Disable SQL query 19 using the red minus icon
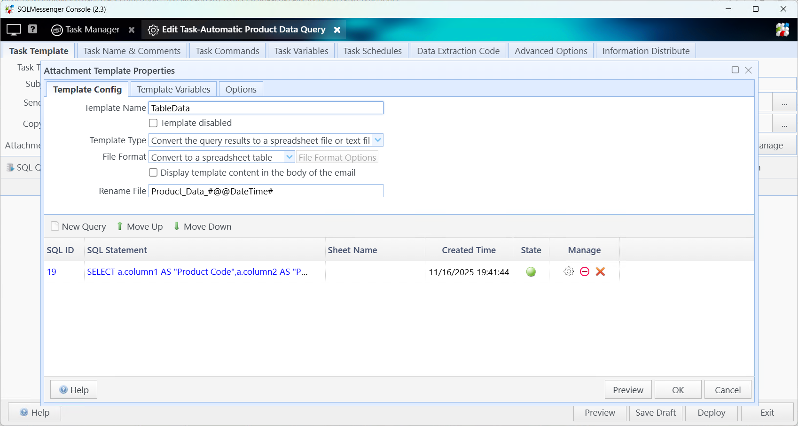 [584, 271]
